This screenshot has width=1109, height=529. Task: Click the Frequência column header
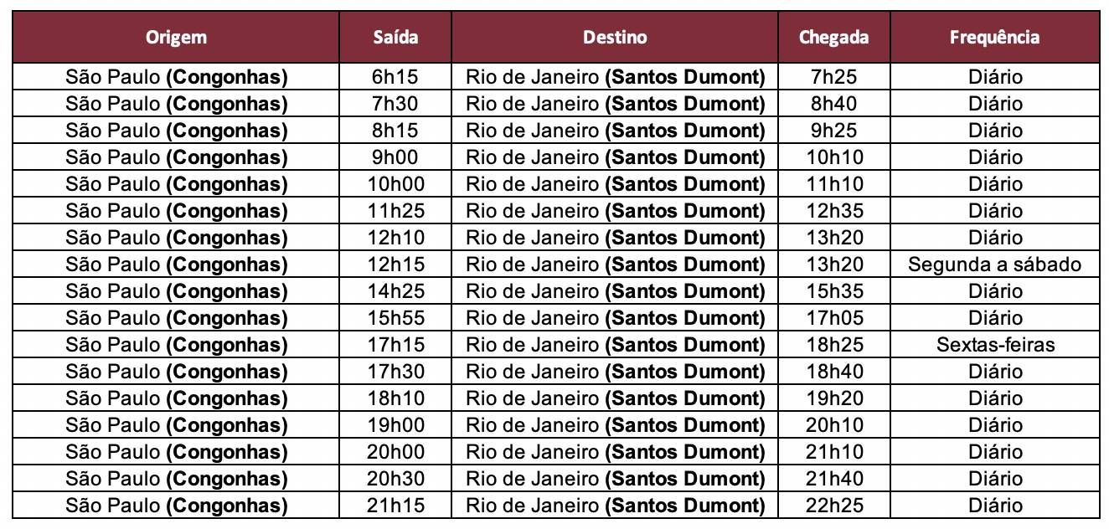pos(995,37)
